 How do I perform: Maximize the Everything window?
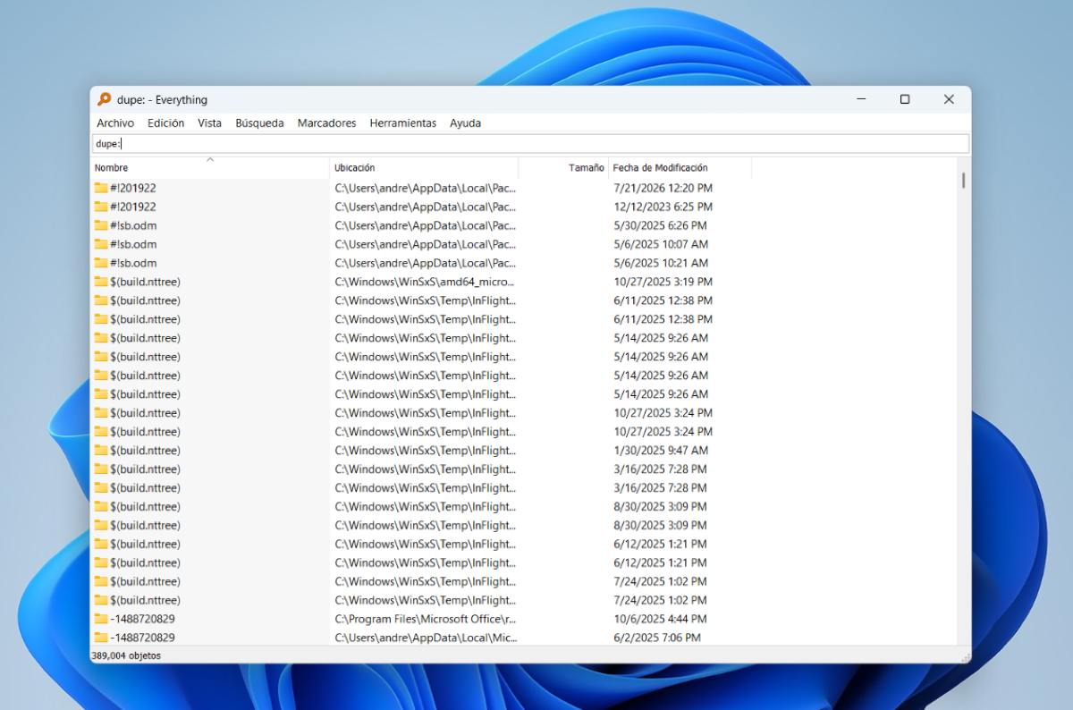click(905, 99)
